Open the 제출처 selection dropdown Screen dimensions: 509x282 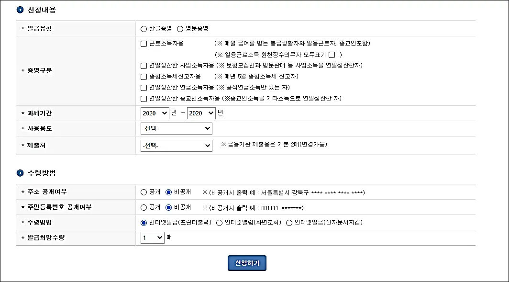[176, 145]
